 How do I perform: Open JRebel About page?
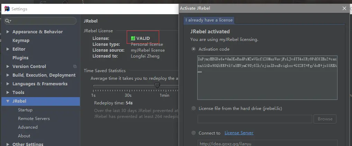(24, 136)
